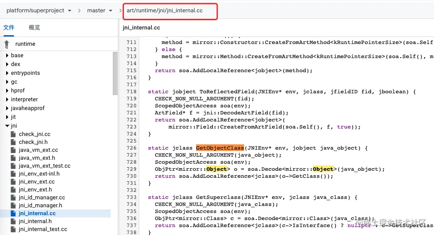Click the file icon of jni_id_manager.h

click(x=13, y=206)
